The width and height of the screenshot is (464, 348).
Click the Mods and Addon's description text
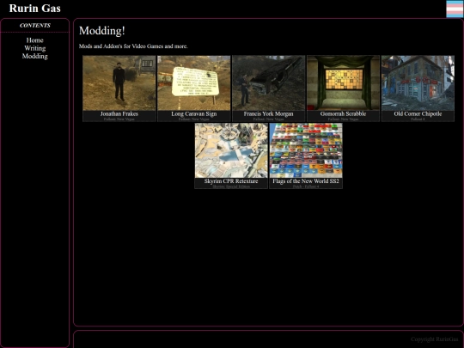133,46
